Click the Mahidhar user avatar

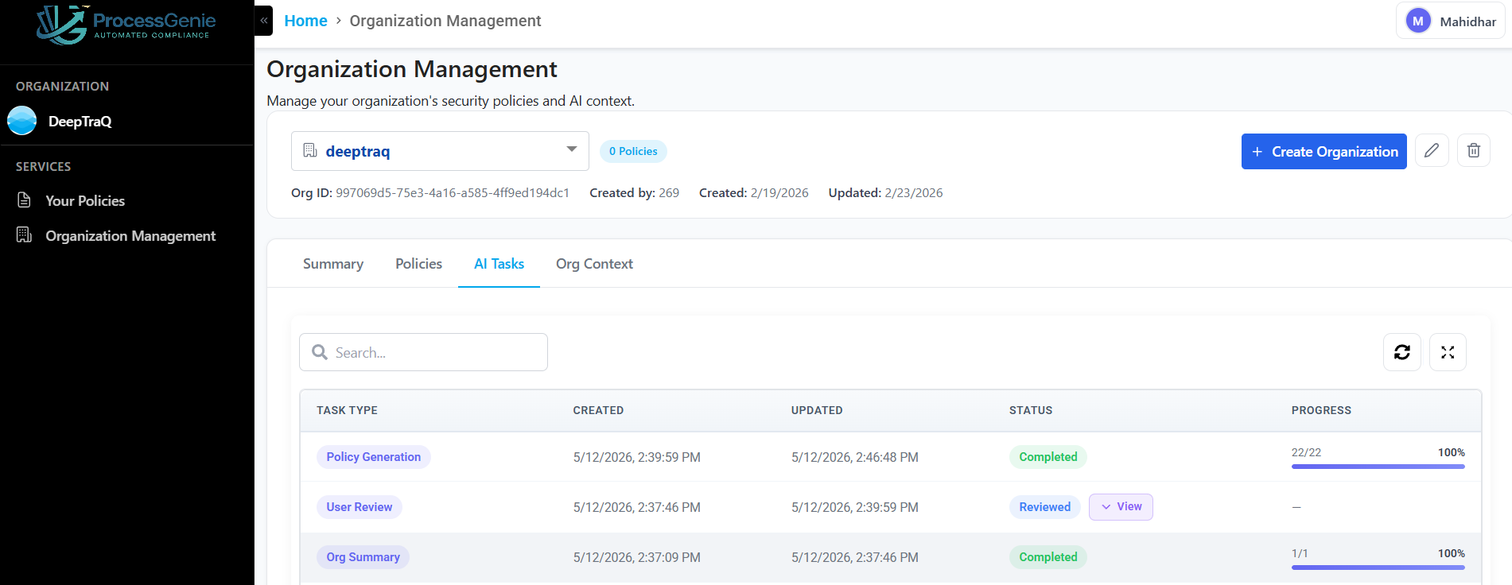pos(1418,21)
